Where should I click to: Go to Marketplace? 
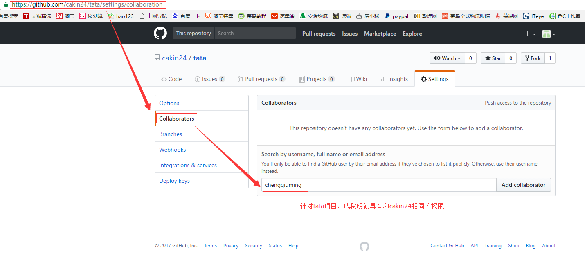pos(380,34)
